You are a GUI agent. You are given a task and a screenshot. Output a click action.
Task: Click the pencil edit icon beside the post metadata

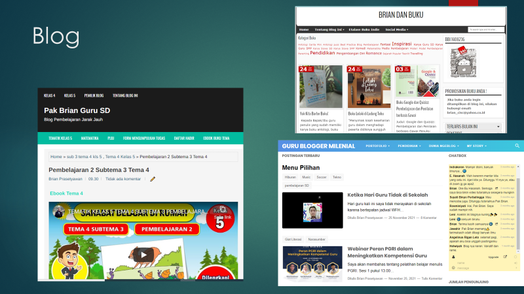pos(153,179)
